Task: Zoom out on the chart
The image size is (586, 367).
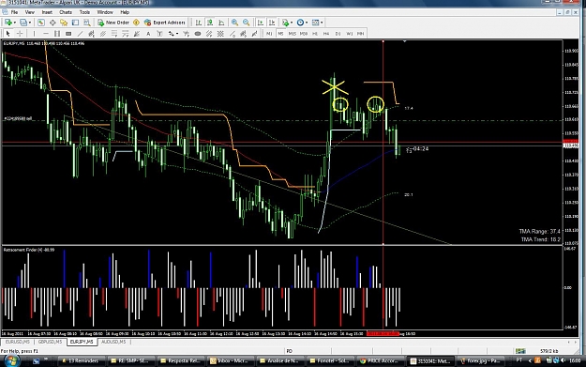Action: 247,23
